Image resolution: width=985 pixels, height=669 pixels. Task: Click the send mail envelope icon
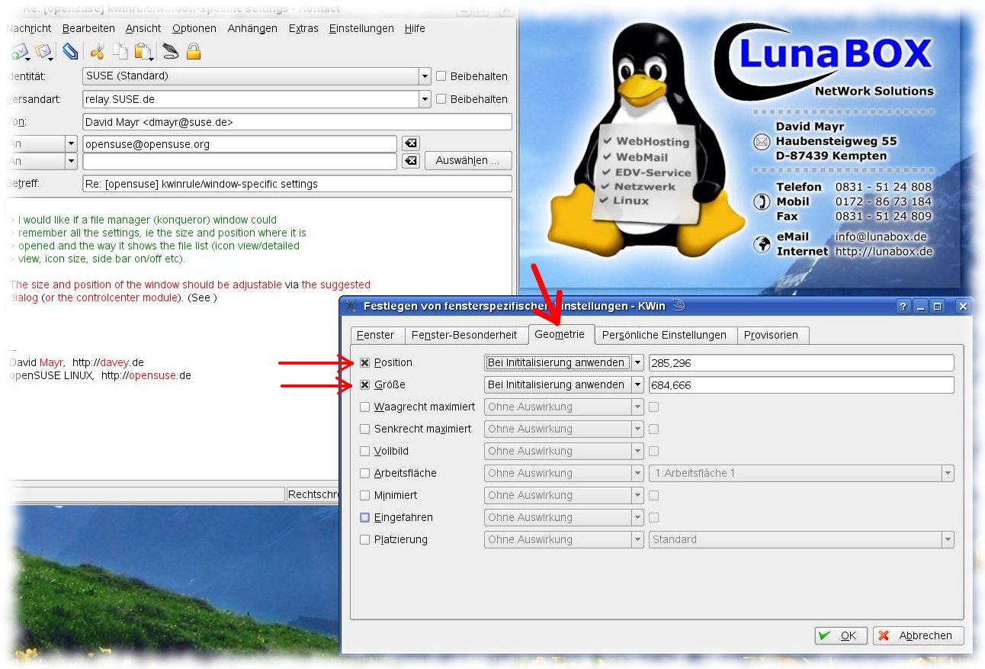(x=19, y=52)
